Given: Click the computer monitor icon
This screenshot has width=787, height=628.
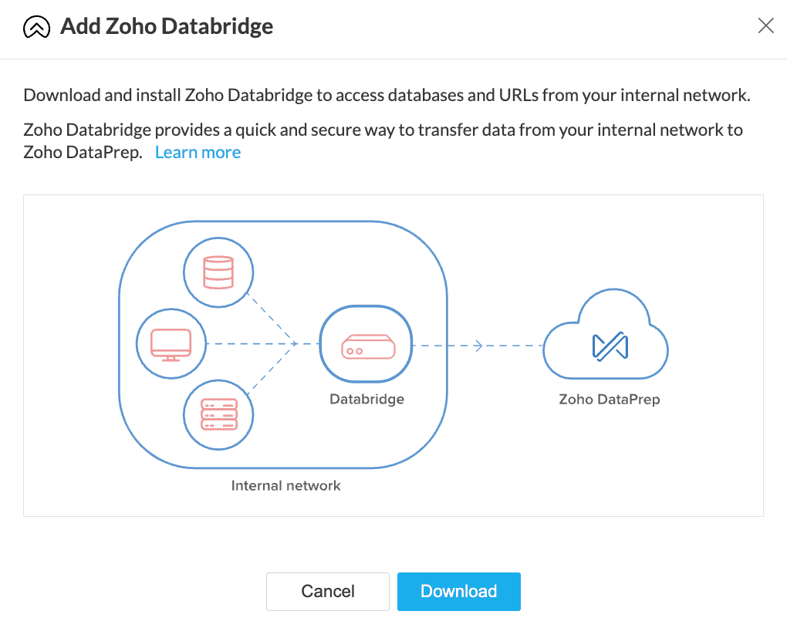Looking at the screenshot, I should coord(171,344).
